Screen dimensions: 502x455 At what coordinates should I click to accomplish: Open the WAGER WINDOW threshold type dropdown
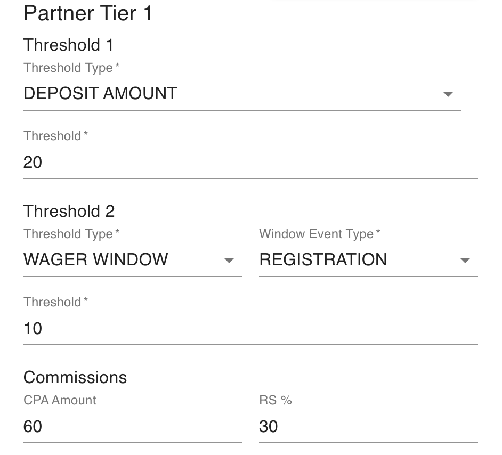coord(123,260)
